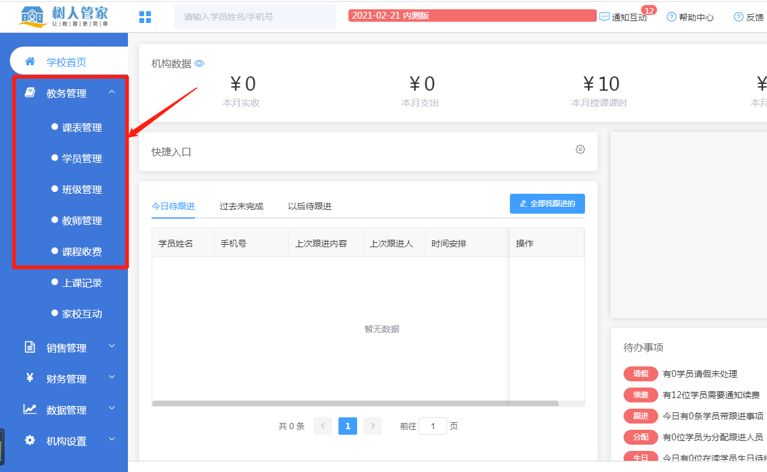Click the 财务管理 yen icon

pos(29,378)
